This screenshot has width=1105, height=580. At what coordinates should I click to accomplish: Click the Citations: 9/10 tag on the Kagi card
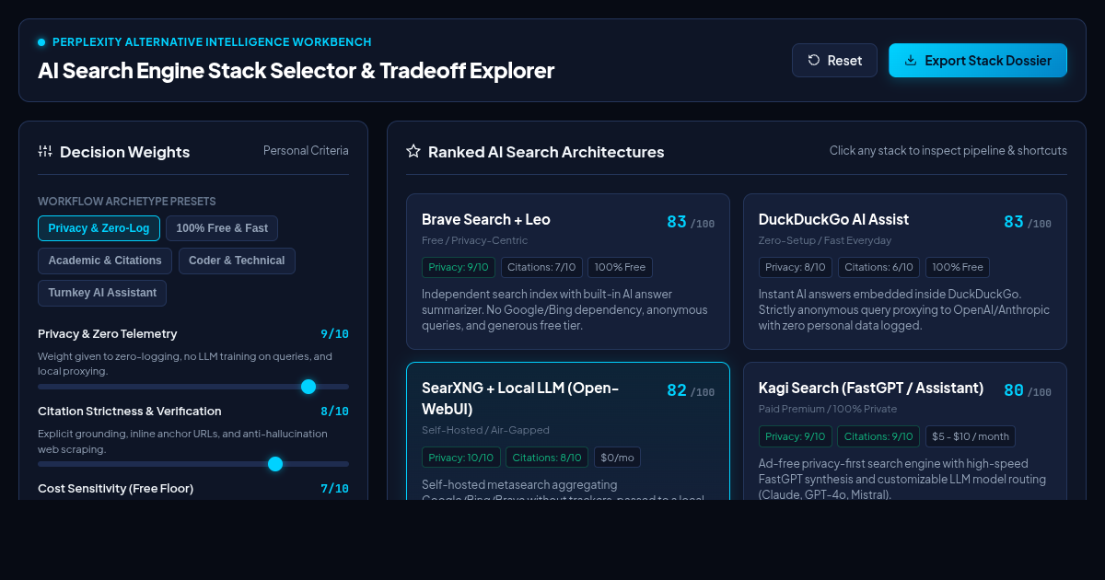(x=878, y=435)
